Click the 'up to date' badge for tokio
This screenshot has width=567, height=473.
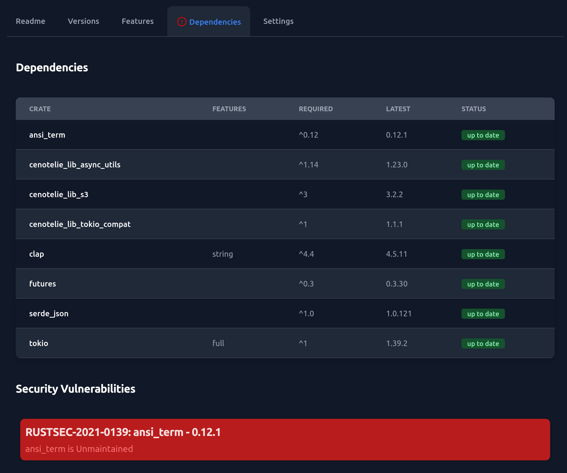click(x=483, y=344)
